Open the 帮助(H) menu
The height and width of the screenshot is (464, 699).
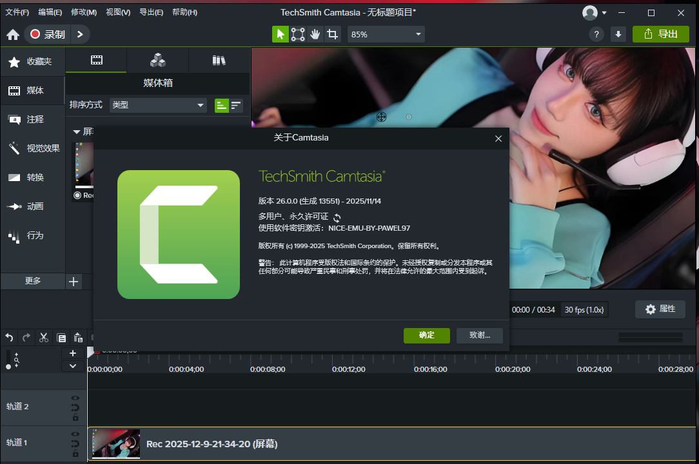[184, 12]
